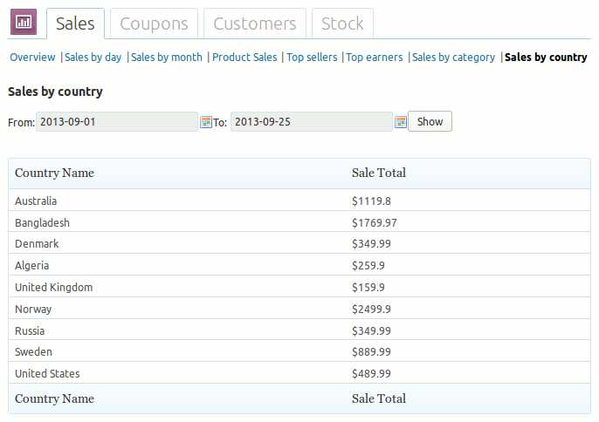Go to the Overview report

32,58
